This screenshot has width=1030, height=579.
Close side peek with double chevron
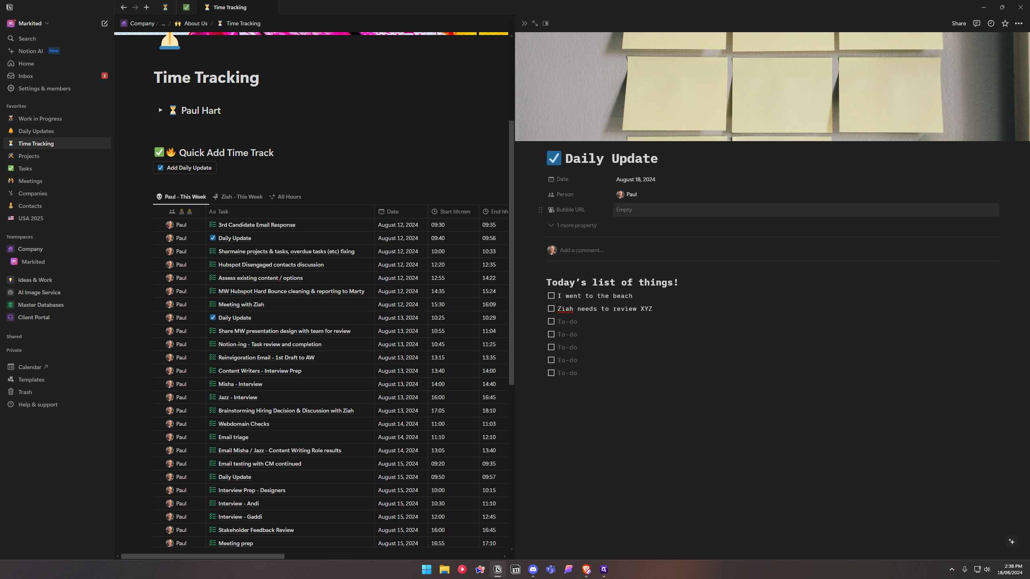click(524, 23)
